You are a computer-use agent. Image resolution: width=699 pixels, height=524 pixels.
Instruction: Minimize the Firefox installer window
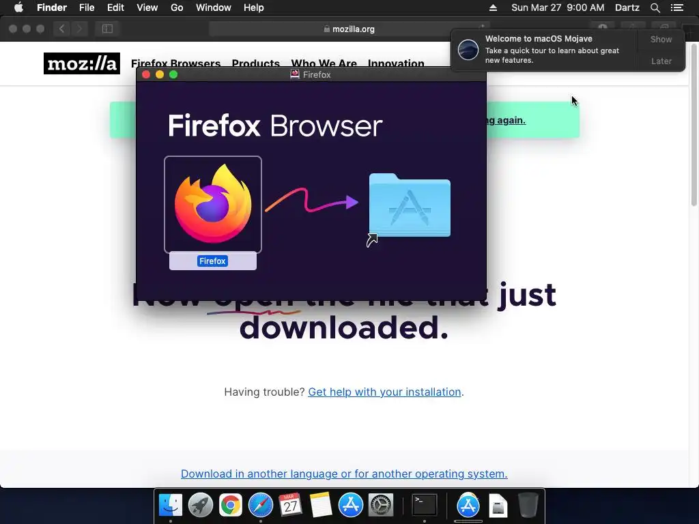pos(160,74)
